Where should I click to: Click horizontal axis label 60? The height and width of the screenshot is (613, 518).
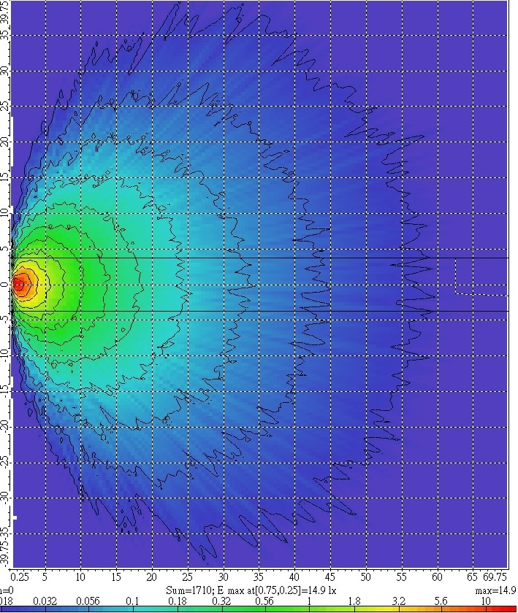point(437,577)
